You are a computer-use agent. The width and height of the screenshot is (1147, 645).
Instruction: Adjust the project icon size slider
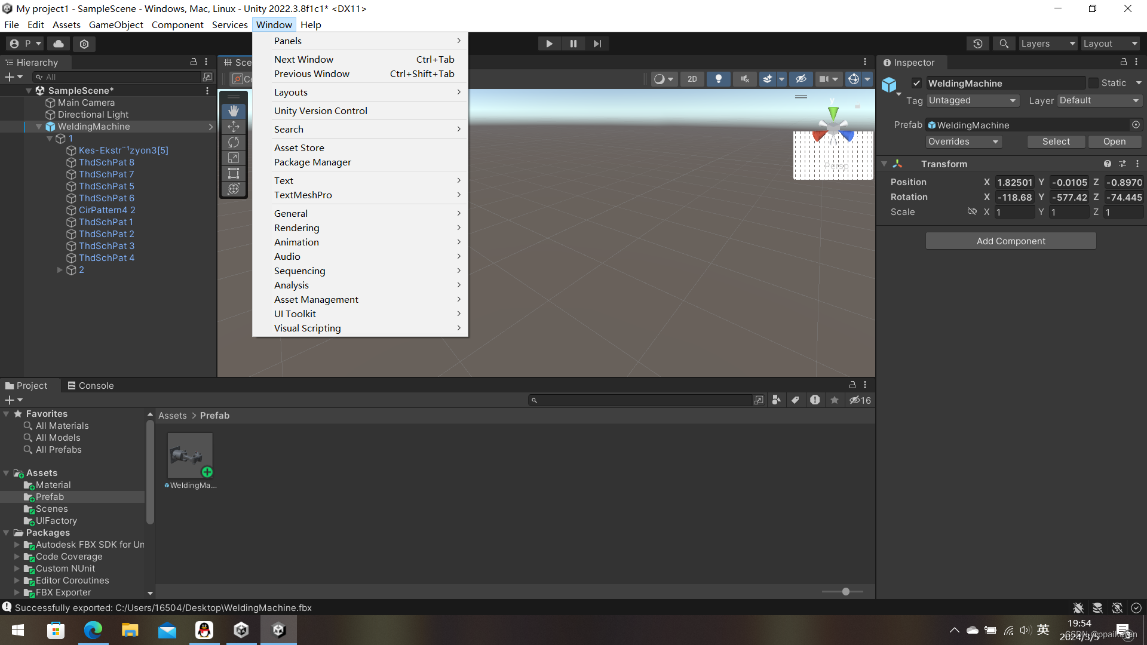845,592
